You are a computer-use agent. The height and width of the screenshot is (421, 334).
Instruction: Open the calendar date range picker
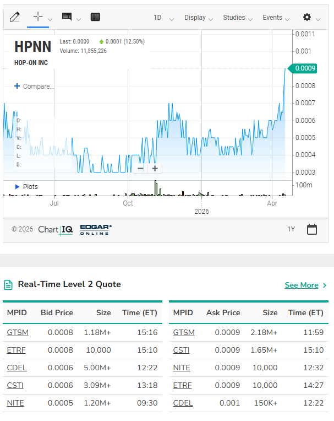pyautogui.click(x=312, y=229)
